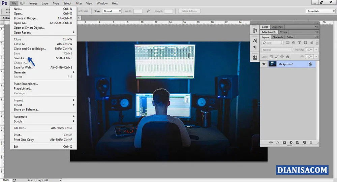Screen dimensions: 337x182
Task: Hide the Background layer eye icon
Action: tap(264, 64)
